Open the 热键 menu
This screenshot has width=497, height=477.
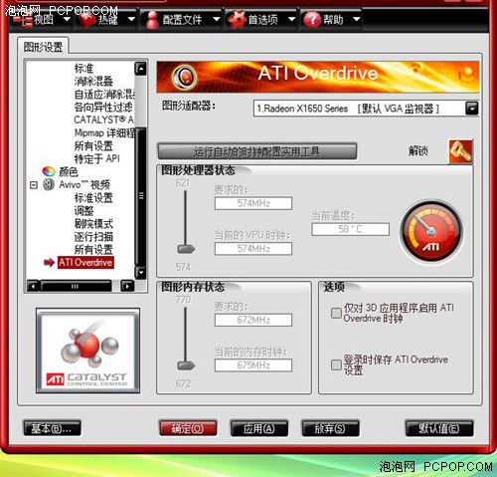tap(107, 20)
